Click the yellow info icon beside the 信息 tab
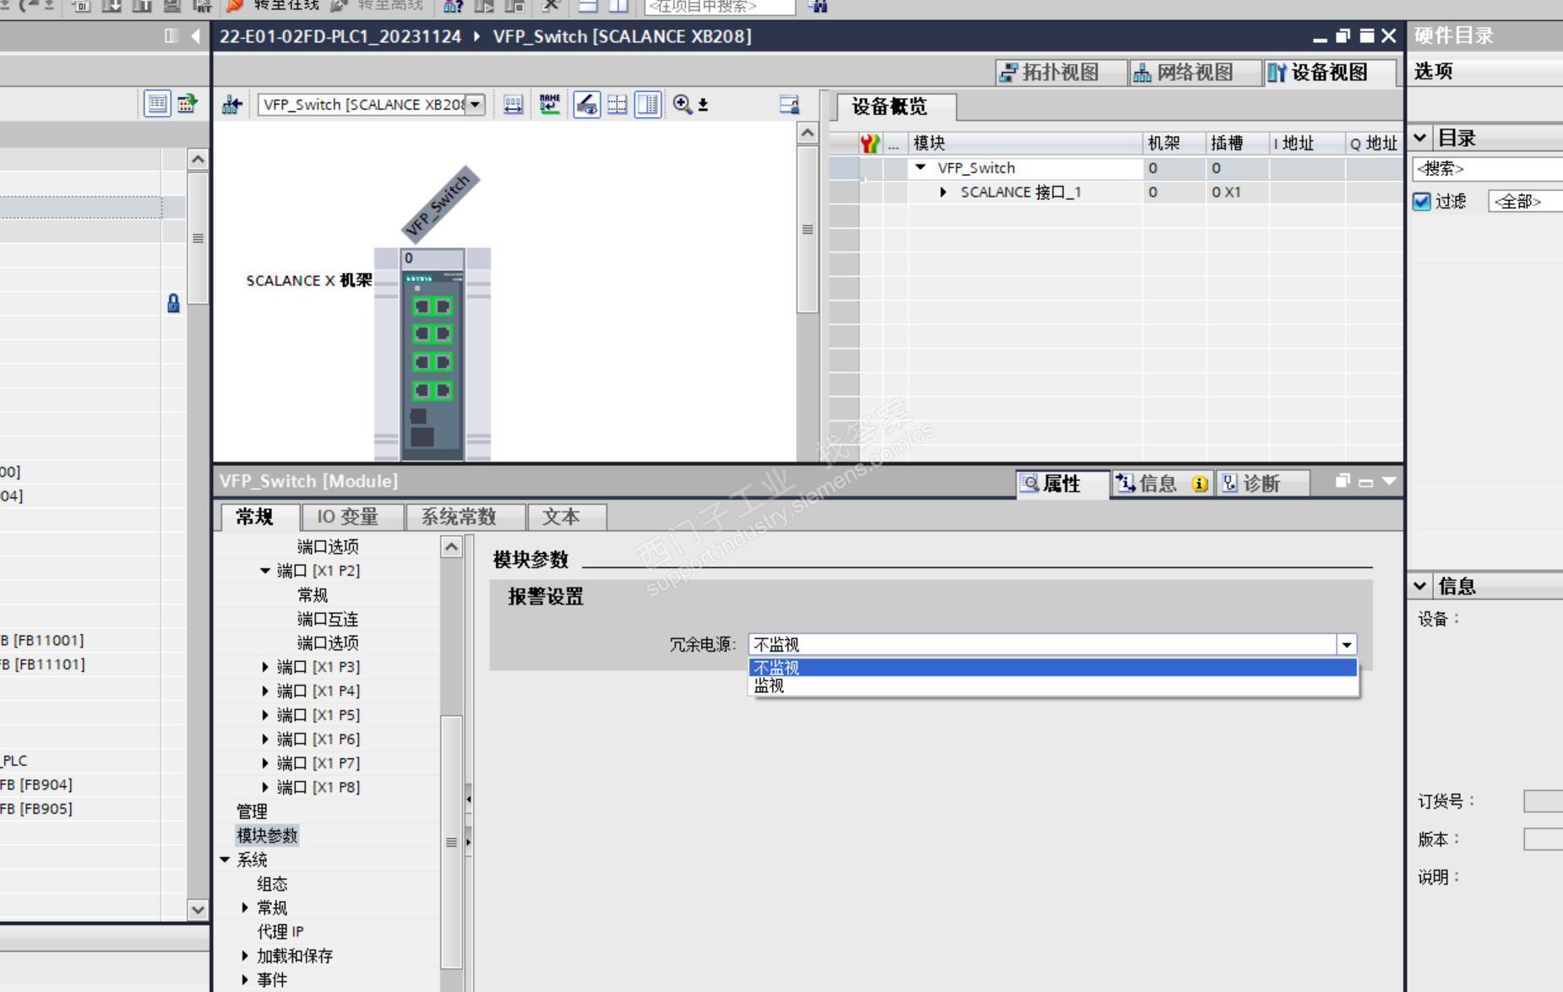 [1200, 484]
